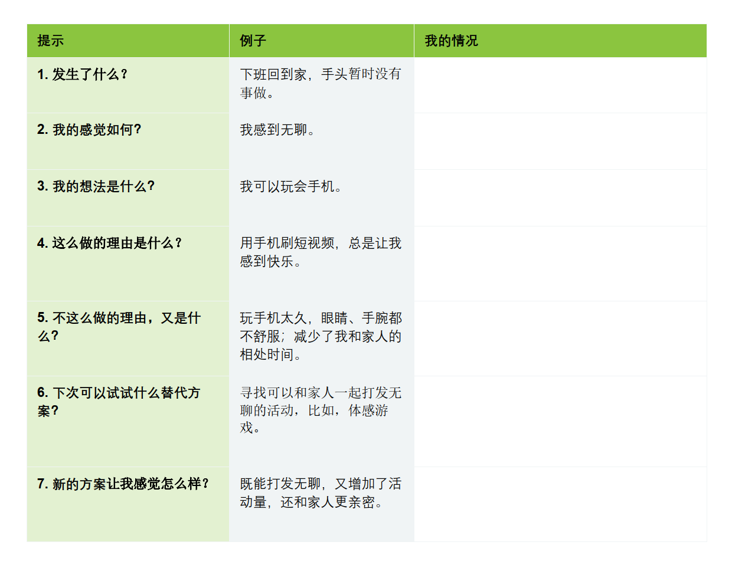Screen dimensions: 732x568
Task: Click the example starting "既能打发无聊"
Action: click(321, 493)
